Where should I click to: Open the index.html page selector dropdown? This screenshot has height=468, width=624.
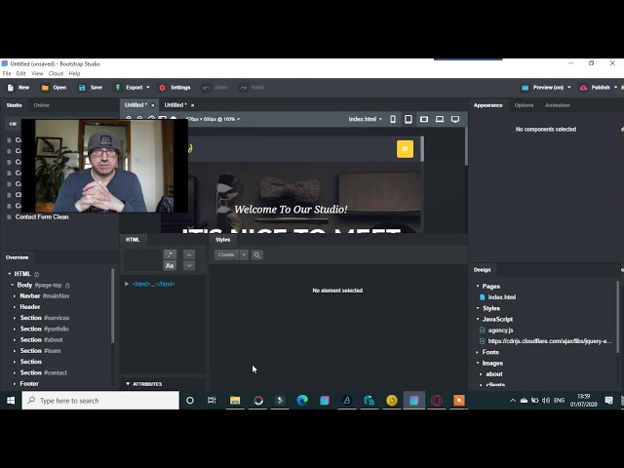366,119
